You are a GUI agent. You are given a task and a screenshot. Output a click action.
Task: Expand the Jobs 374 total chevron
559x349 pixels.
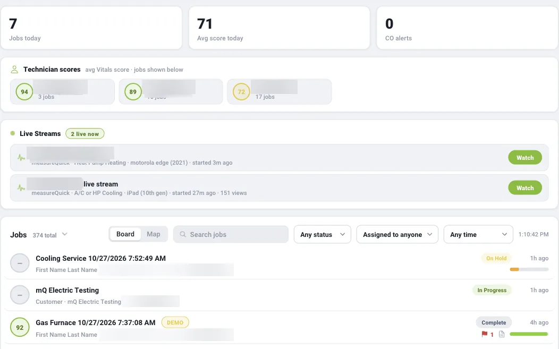tap(64, 234)
